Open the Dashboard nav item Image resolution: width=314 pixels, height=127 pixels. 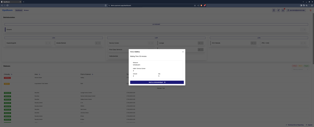(x=19, y=10)
